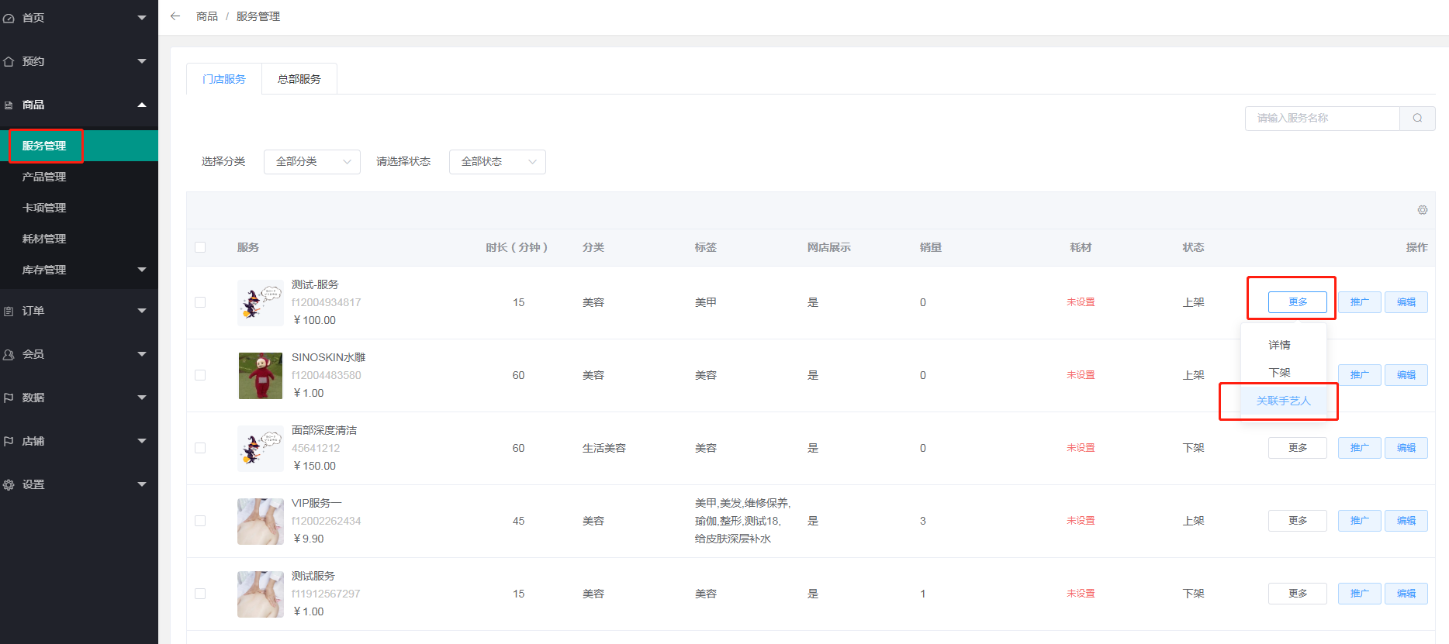
Task: Click the 商品 sidebar icon
Action: [9, 105]
